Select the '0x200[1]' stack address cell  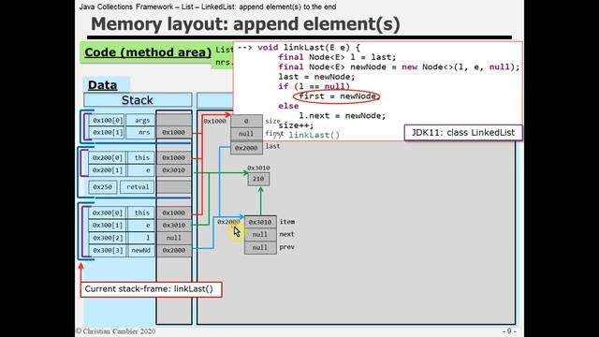pos(108,170)
